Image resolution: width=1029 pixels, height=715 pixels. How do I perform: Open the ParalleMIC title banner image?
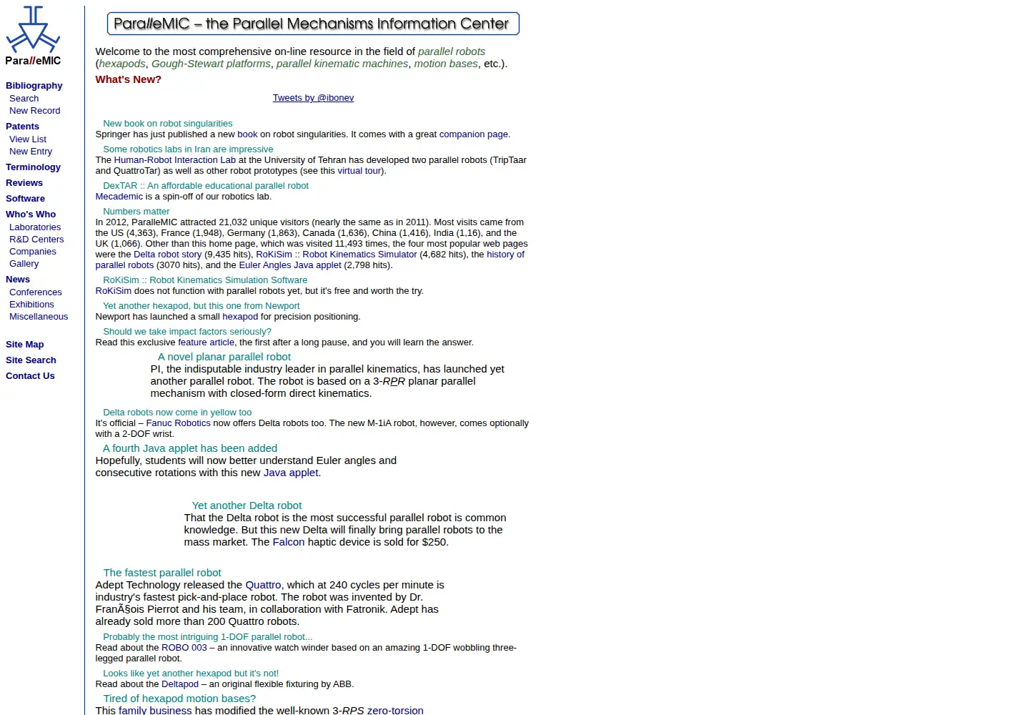(x=313, y=24)
